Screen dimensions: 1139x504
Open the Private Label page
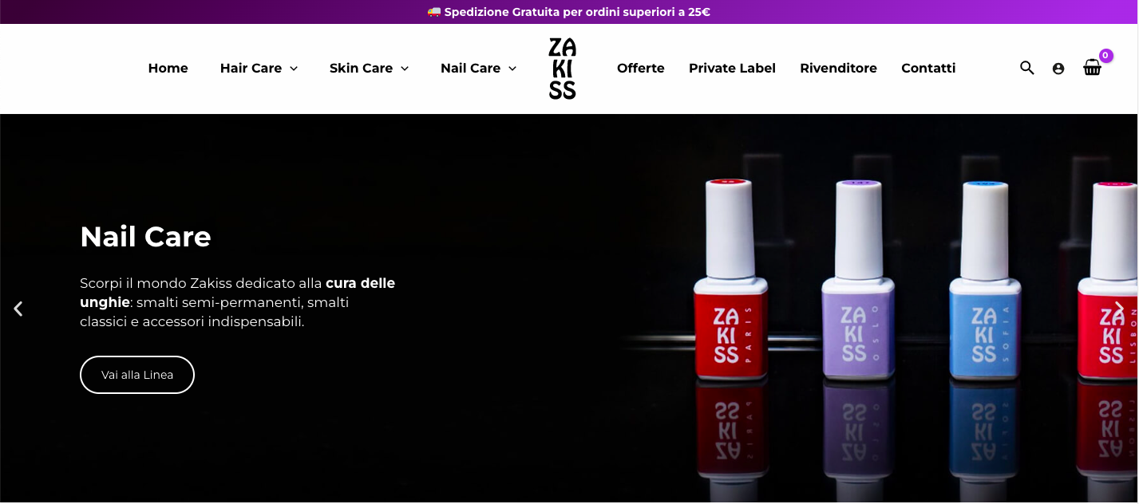pos(732,69)
